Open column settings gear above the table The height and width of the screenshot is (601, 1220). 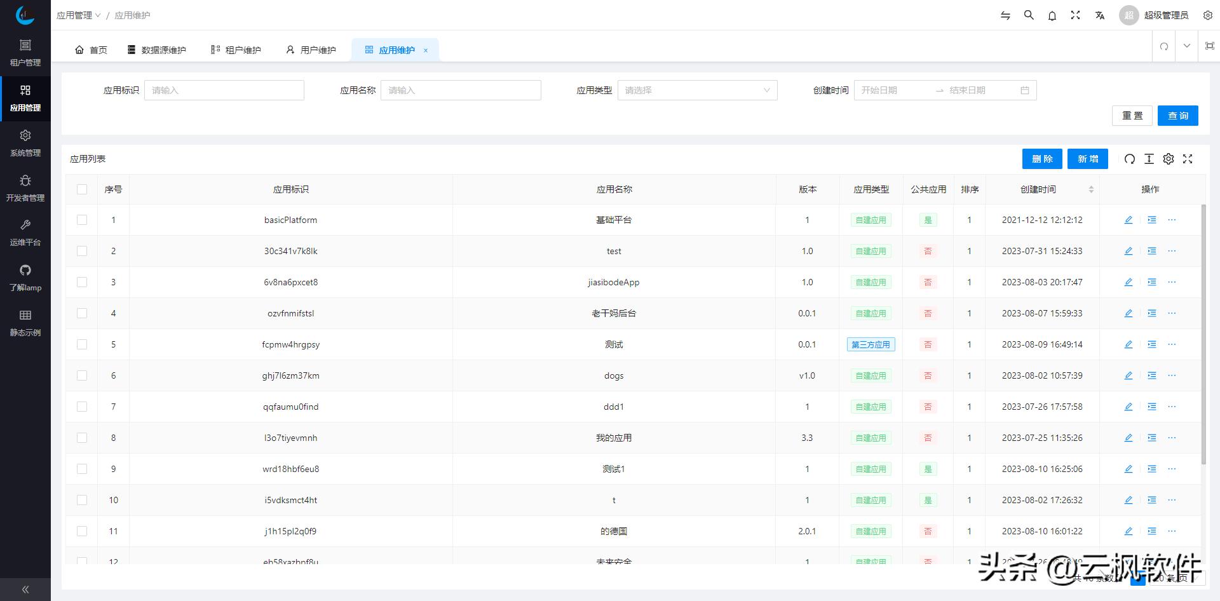(1169, 159)
